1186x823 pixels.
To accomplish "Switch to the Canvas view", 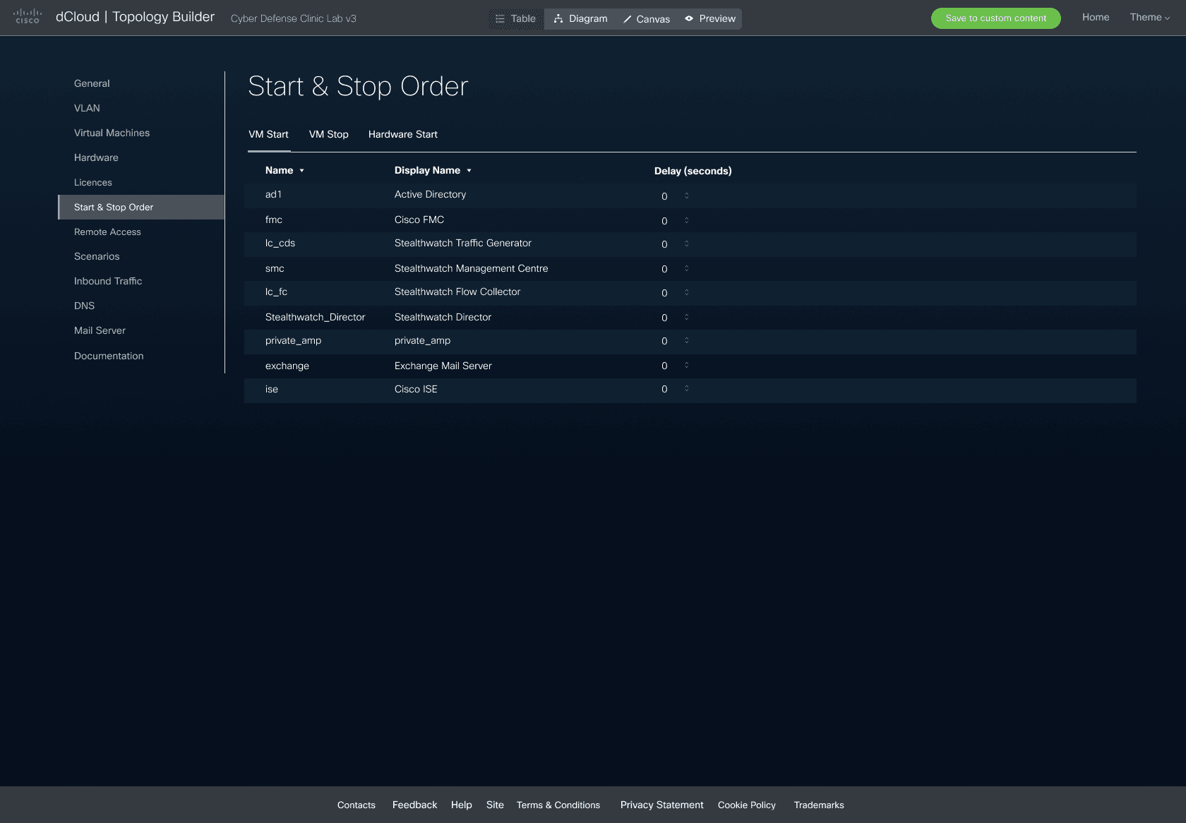I will (647, 19).
